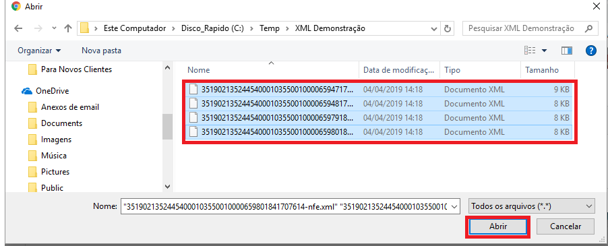Screen dimensions: 608x246
Task: Click the Up one level arrow
Action: [x=68, y=28]
